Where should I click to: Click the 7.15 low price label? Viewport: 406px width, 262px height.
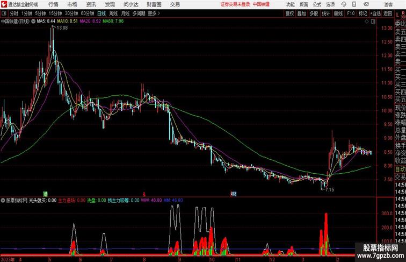tap(330, 189)
